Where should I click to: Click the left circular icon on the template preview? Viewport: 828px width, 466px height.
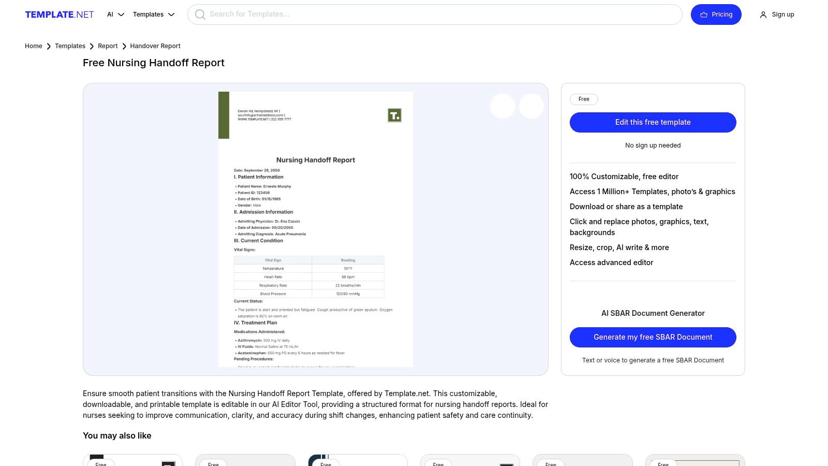501,106
